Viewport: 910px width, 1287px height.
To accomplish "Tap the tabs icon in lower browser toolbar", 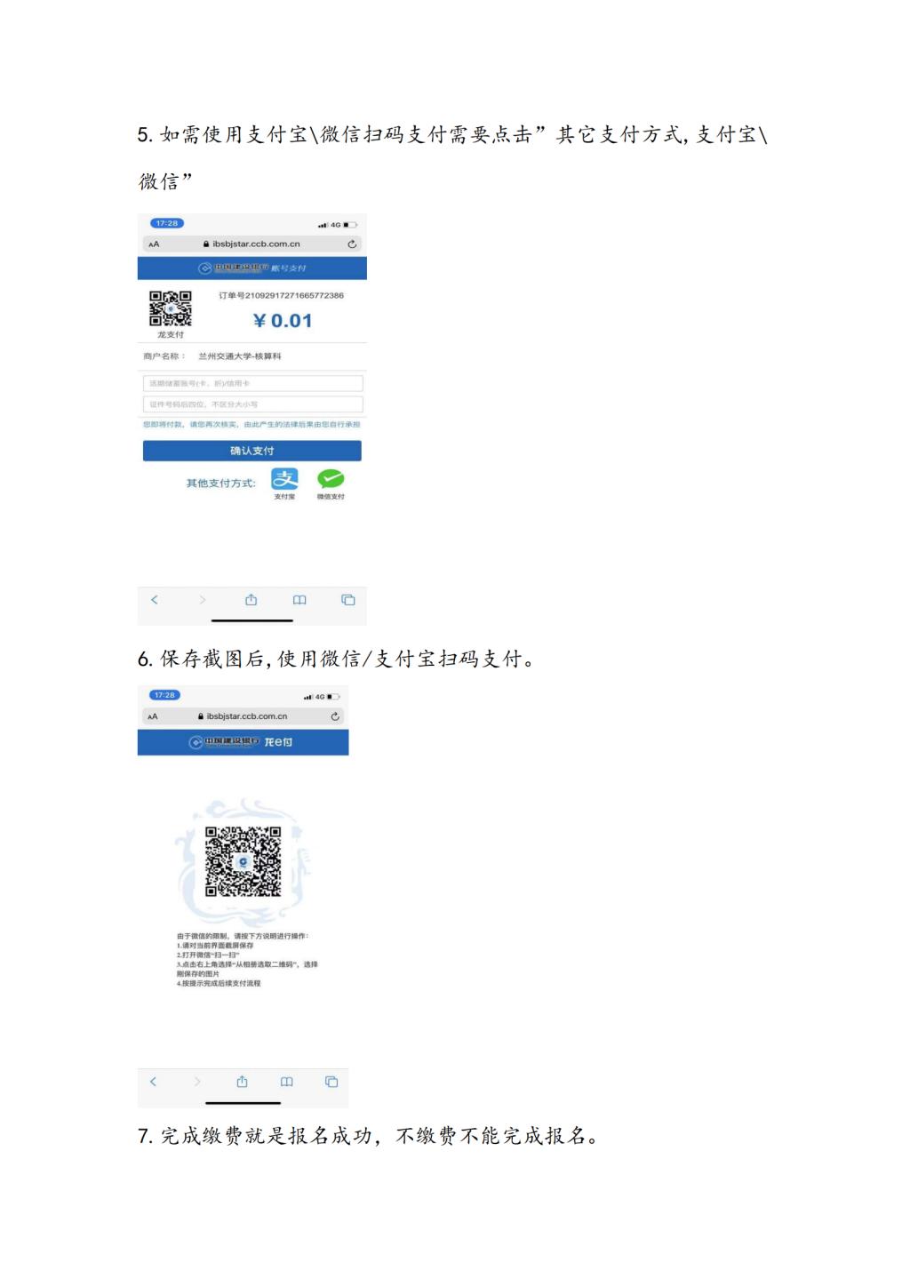I will click(x=331, y=1082).
